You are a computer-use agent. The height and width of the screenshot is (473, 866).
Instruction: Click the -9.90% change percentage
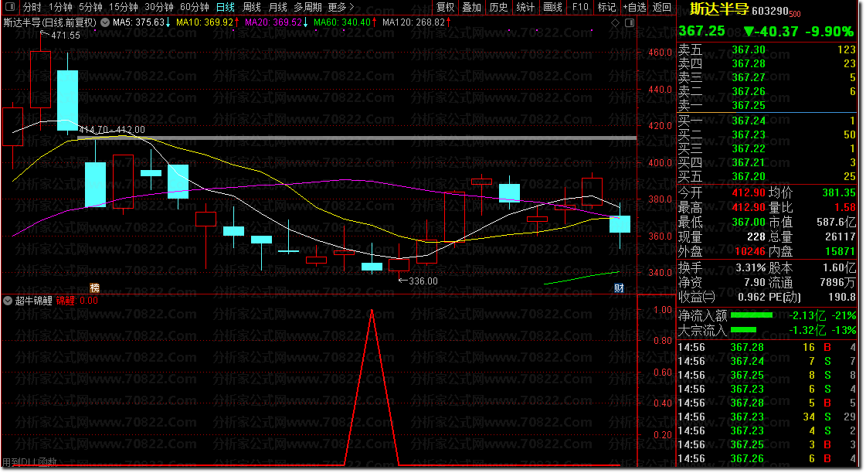tap(830, 32)
